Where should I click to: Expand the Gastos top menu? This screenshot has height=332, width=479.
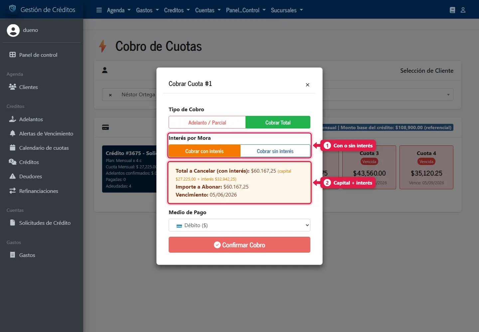147,10
